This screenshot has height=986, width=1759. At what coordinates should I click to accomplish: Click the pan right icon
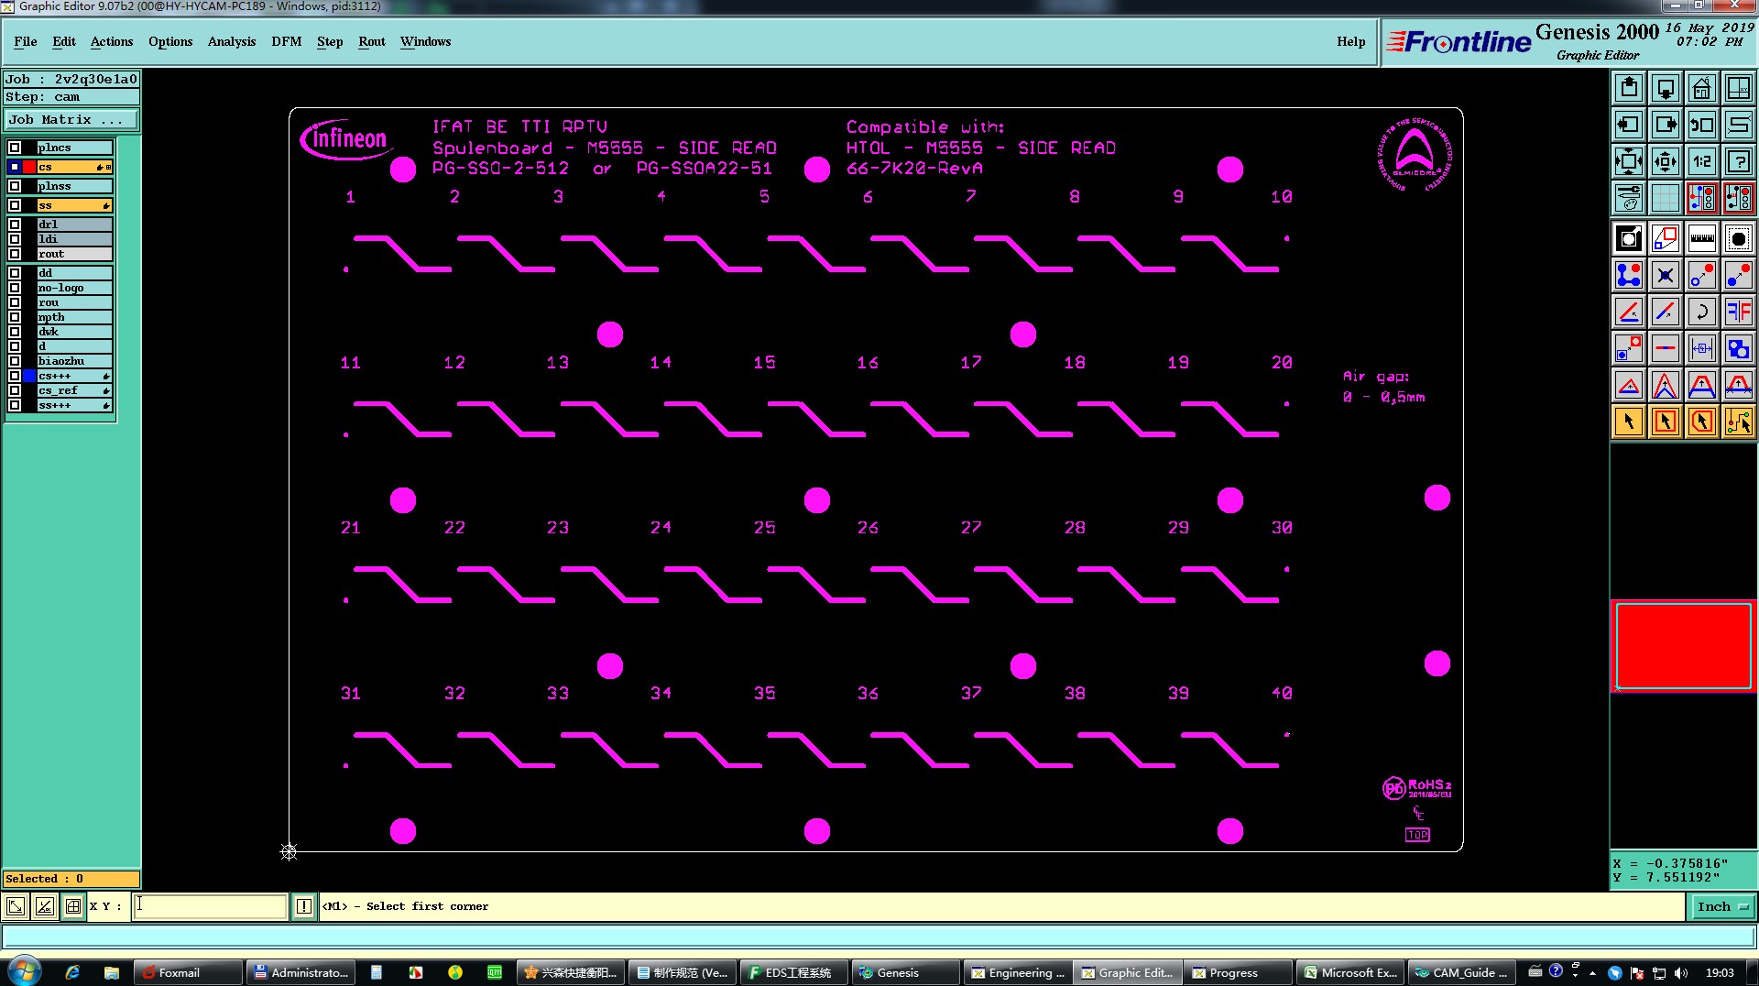[1666, 125]
